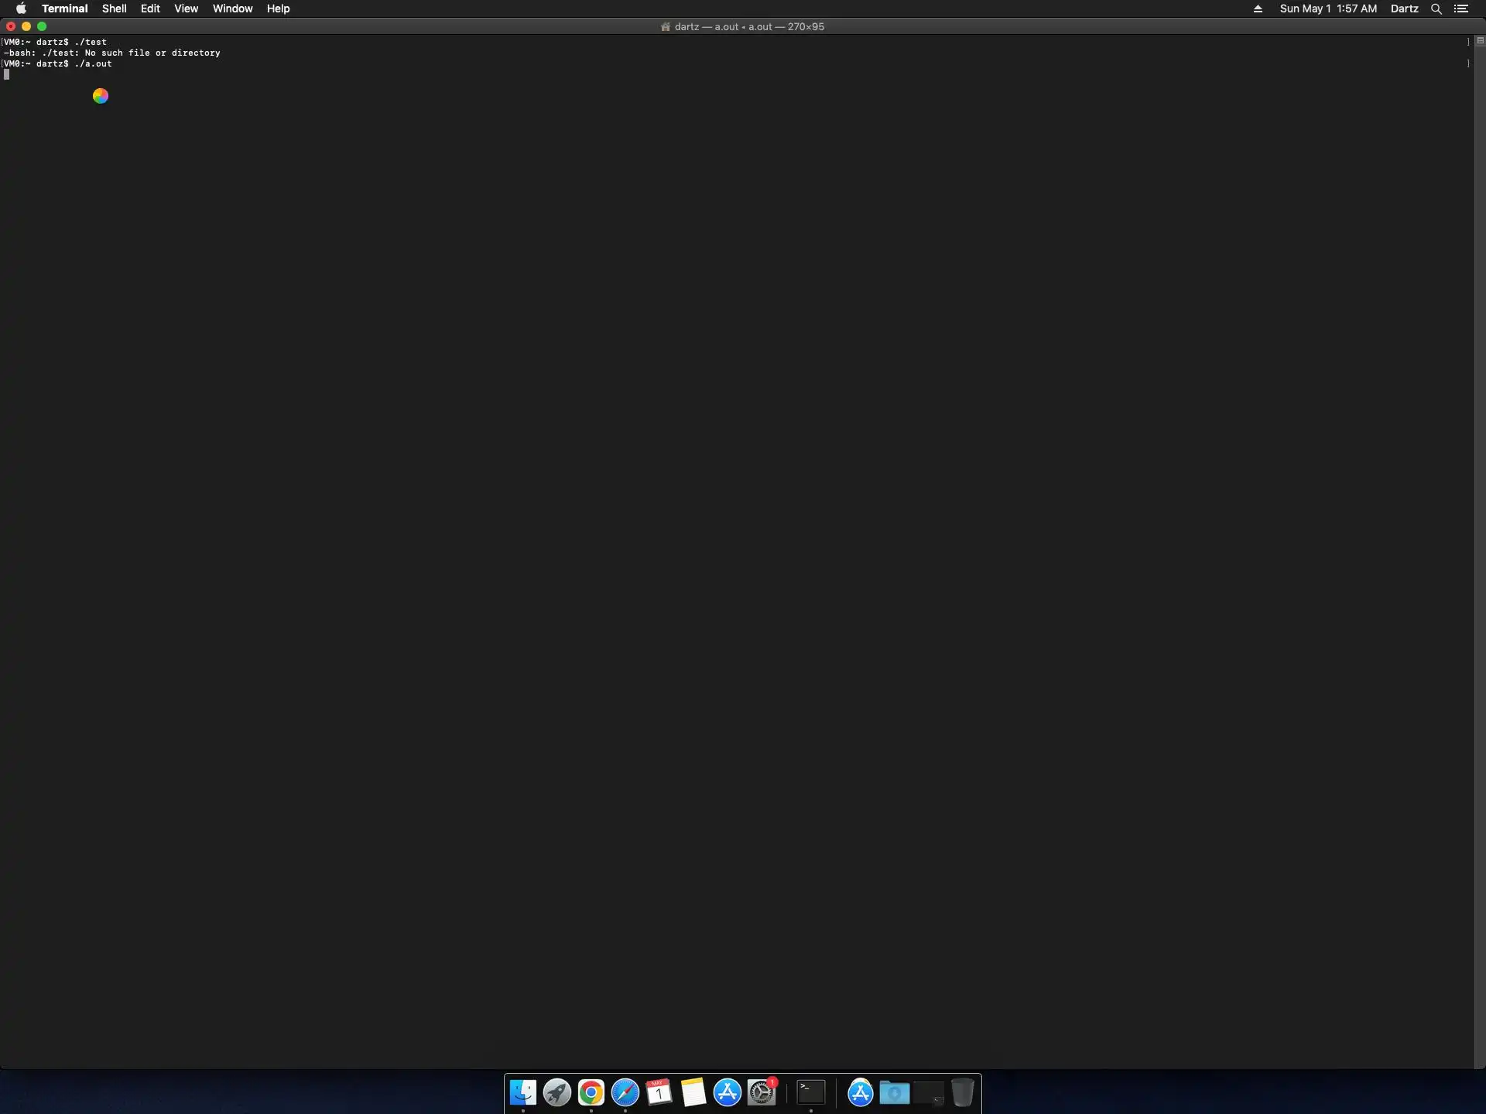1486x1114 pixels.
Task: Open the Help menu
Action: click(278, 9)
